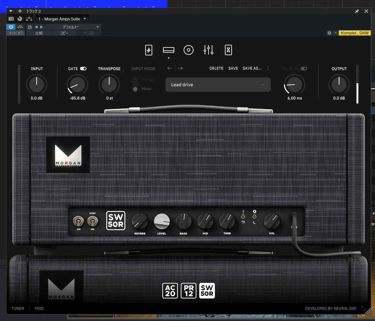The width and height of the screenshot is (375, 321).
Task: Click the -85.8 dB gate value
Action: tap(77, 98)
